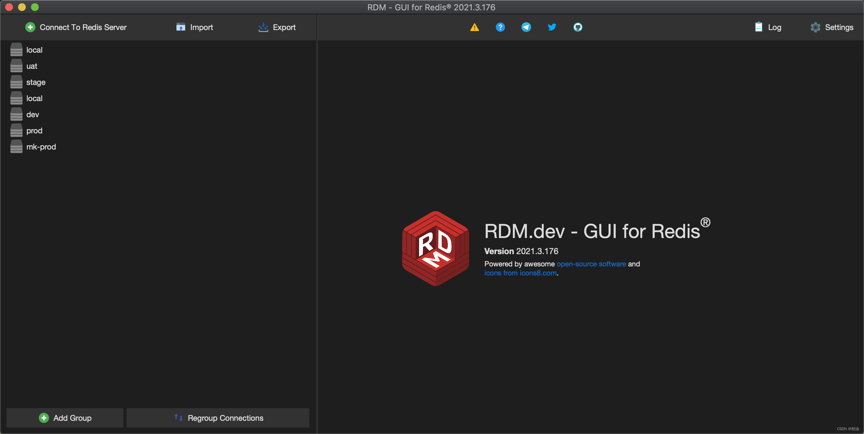Follow the open-source software link

pyautogui.click(x=591, y=264)
